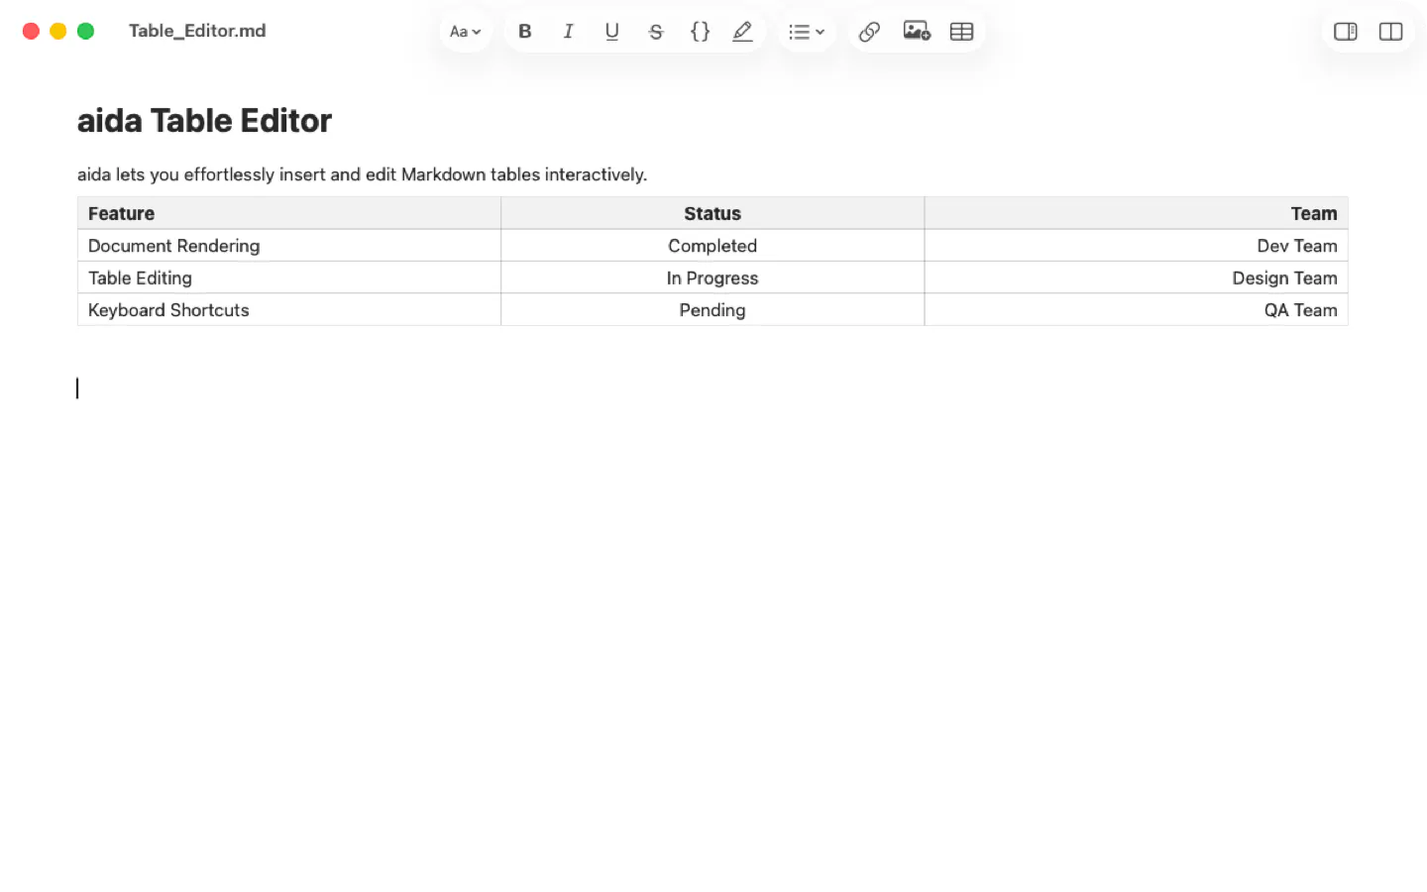Select the Pending status cell

(x=713, y=309)
